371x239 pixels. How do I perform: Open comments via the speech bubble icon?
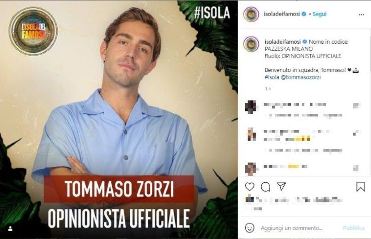click(x=265, y=187)
